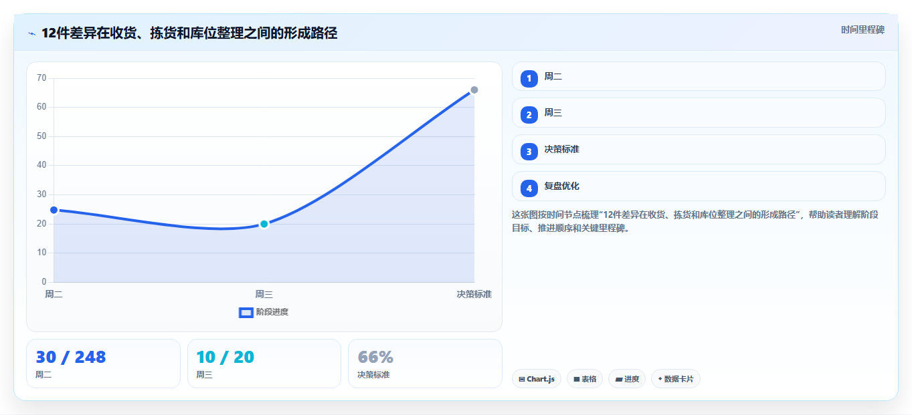Click the 表格 tag

pos(585,379)
